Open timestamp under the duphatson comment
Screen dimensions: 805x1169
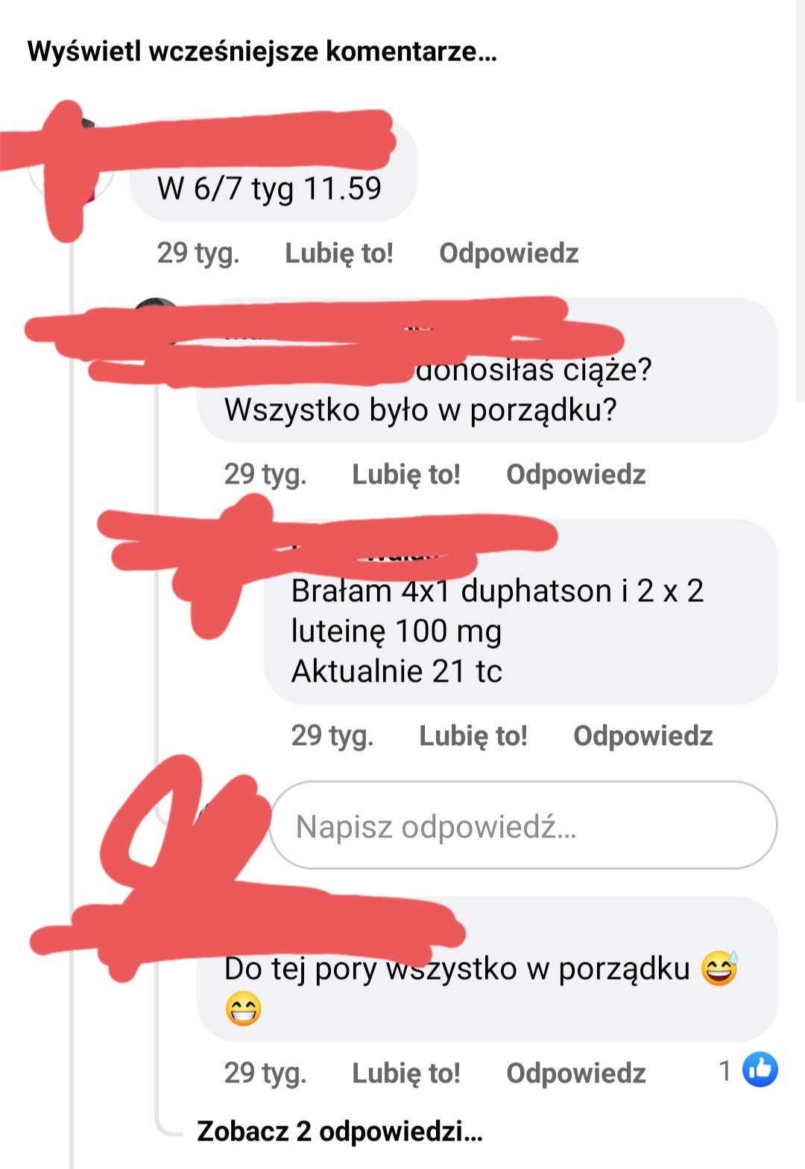[x=332, y=736]
